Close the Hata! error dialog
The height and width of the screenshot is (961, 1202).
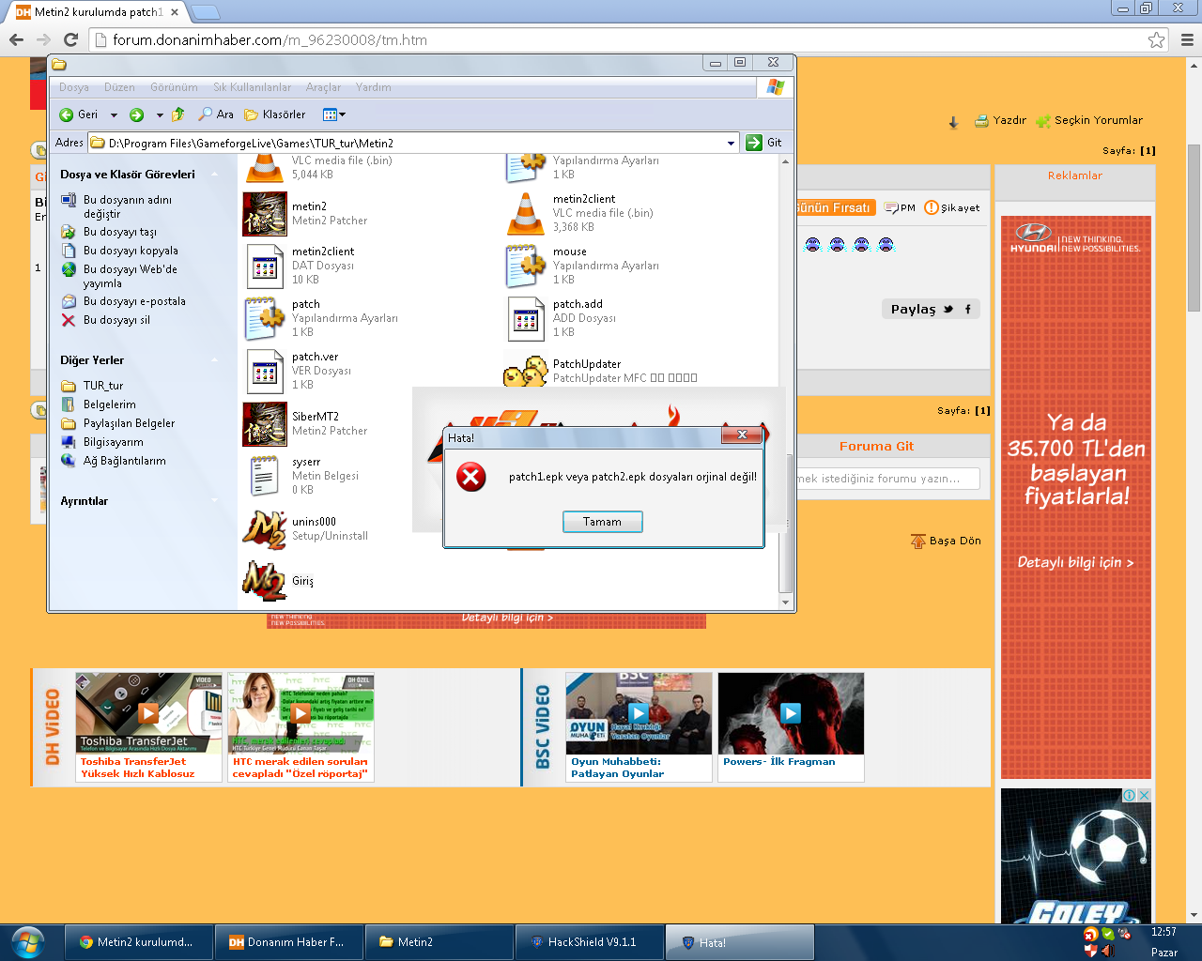(x=742, y=435)
